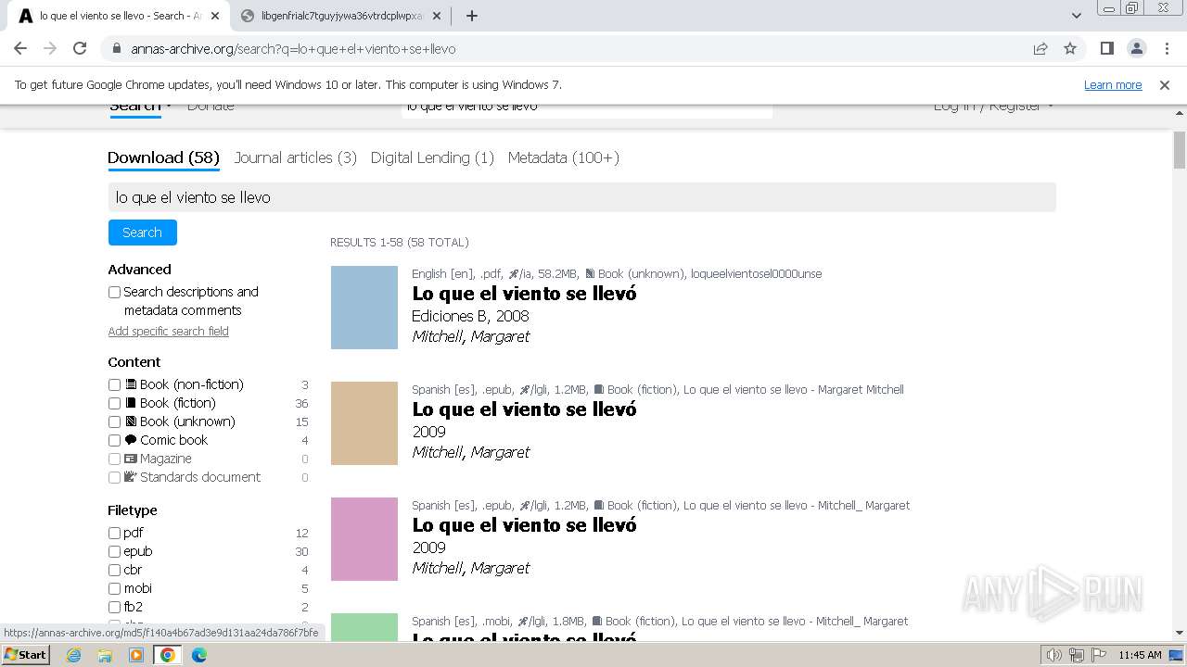
Task: Open the Chrome profile menu
Action: click(x=1136, y=49)
